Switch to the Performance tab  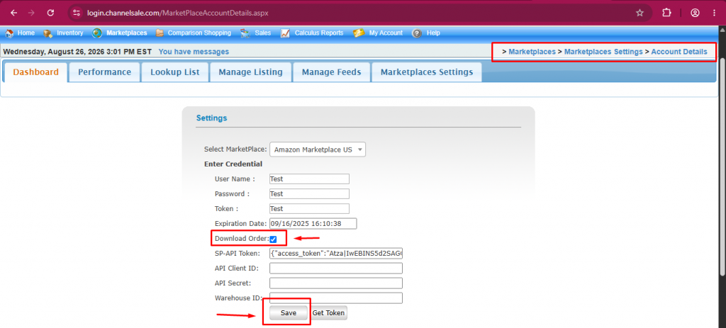tap(105, 72)
